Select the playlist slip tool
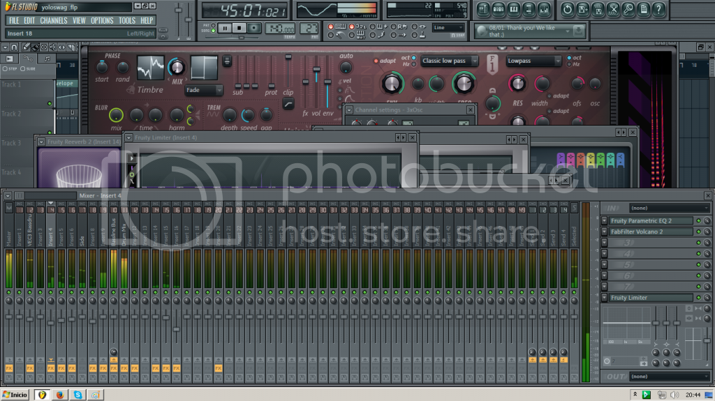 [61, 47]
